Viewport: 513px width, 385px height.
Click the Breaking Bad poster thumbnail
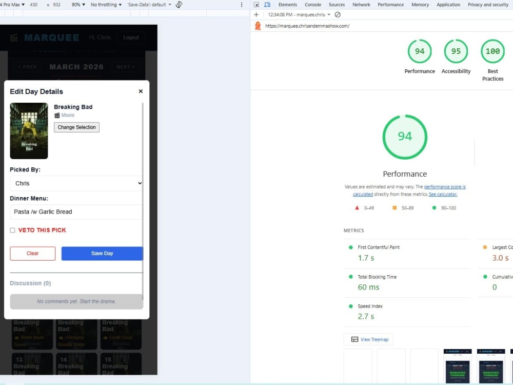pyautogui.click(x=29, y=131)
